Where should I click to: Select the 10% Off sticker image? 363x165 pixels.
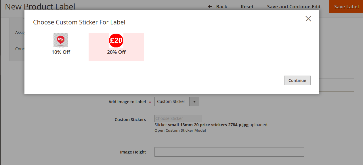point(61,40)
